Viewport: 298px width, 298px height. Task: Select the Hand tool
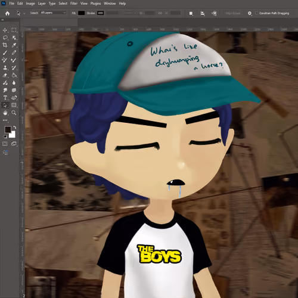click(5, 113)
